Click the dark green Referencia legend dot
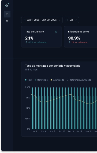This screenshot has height=153, width=97. [35, 80]
